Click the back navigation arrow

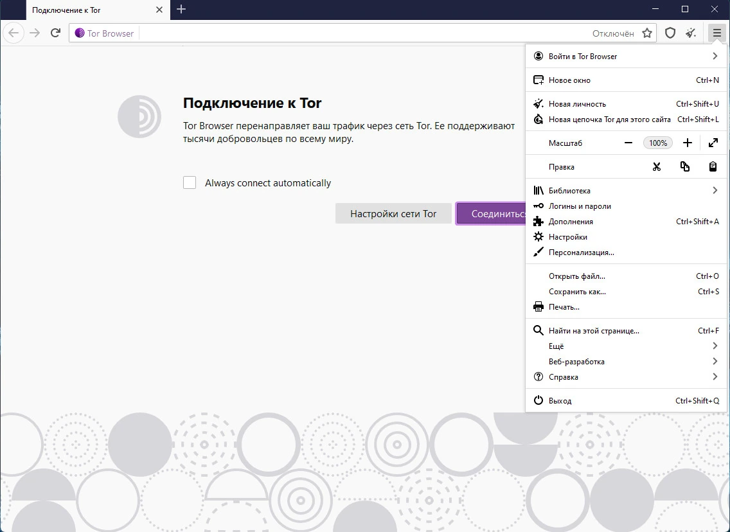[13, 33]
